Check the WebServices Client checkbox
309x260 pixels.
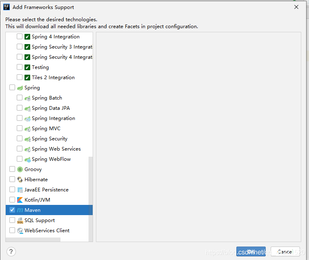click(x=12, y=230)
